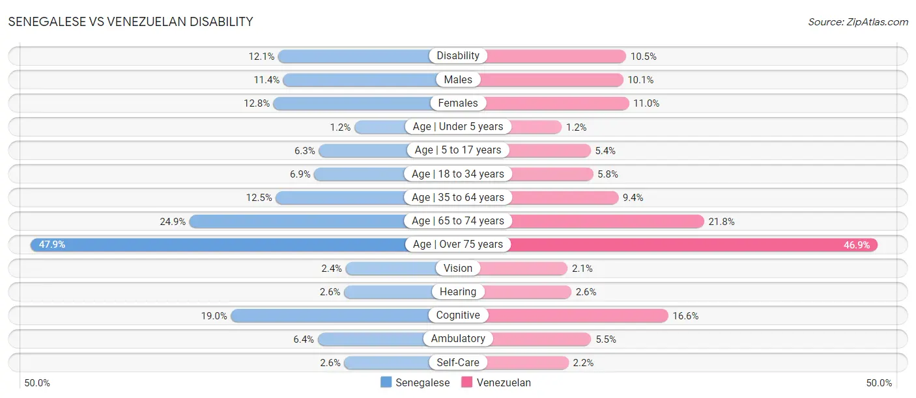Image resolution: width=916 pixels, height=398 pixels.
Task: Click the Age | Under 5 years label
Action: click(x=458, y=127)
